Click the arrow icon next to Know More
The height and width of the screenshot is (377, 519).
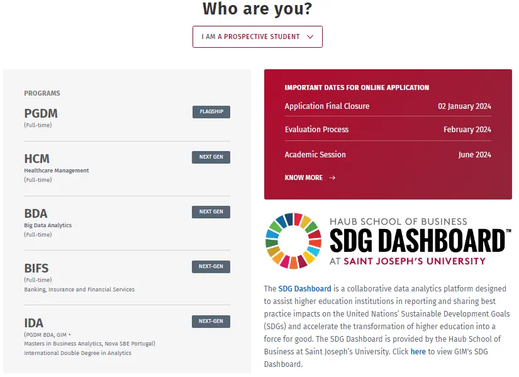(332, 178)
